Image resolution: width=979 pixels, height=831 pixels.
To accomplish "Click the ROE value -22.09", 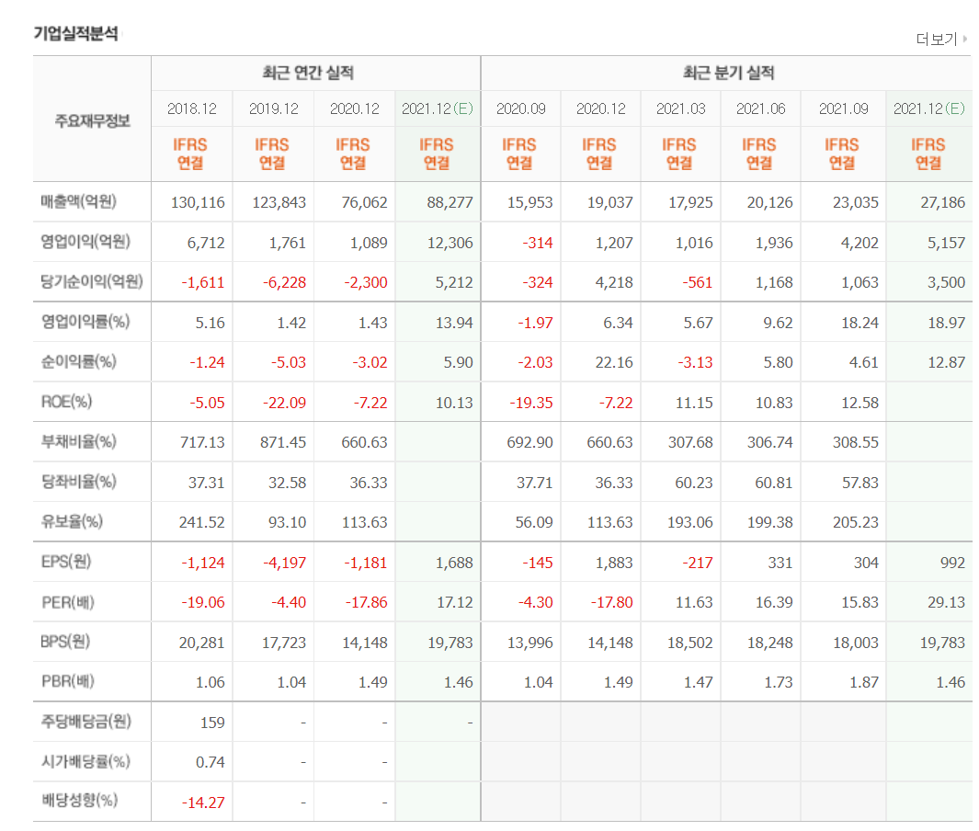I will (x=285, y=403).
